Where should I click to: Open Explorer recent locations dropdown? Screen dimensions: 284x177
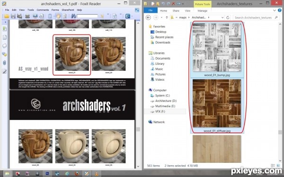(x=161, y=17)
